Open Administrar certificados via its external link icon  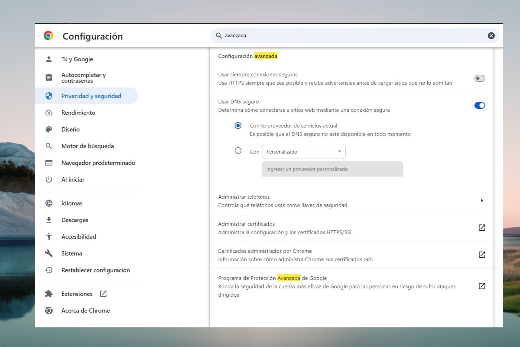[x=482, y=227]
